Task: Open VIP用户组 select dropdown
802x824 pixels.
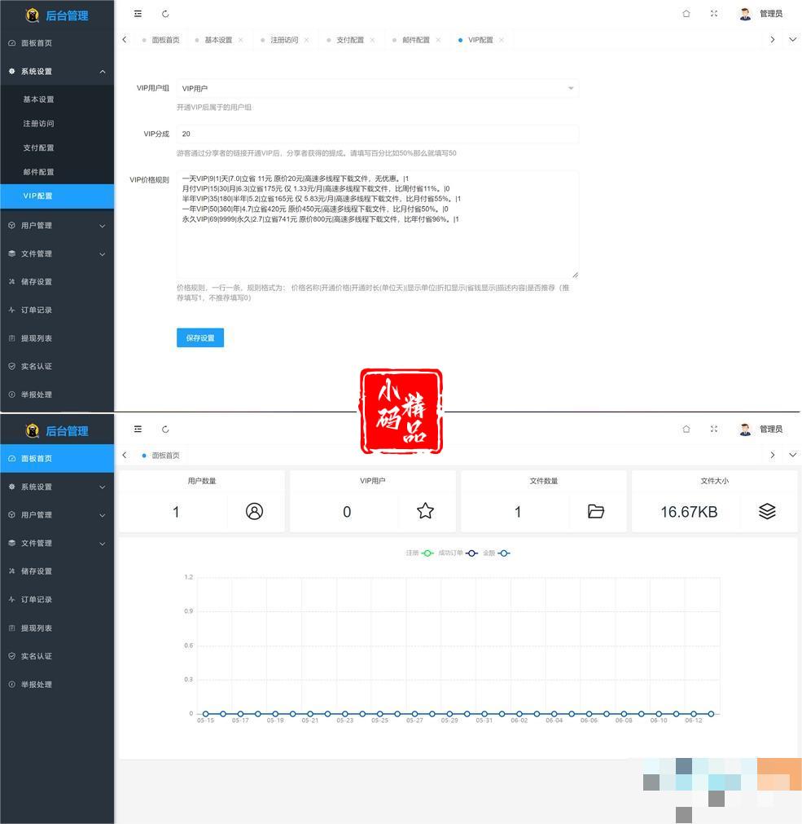Action: [x=377, y=88]
